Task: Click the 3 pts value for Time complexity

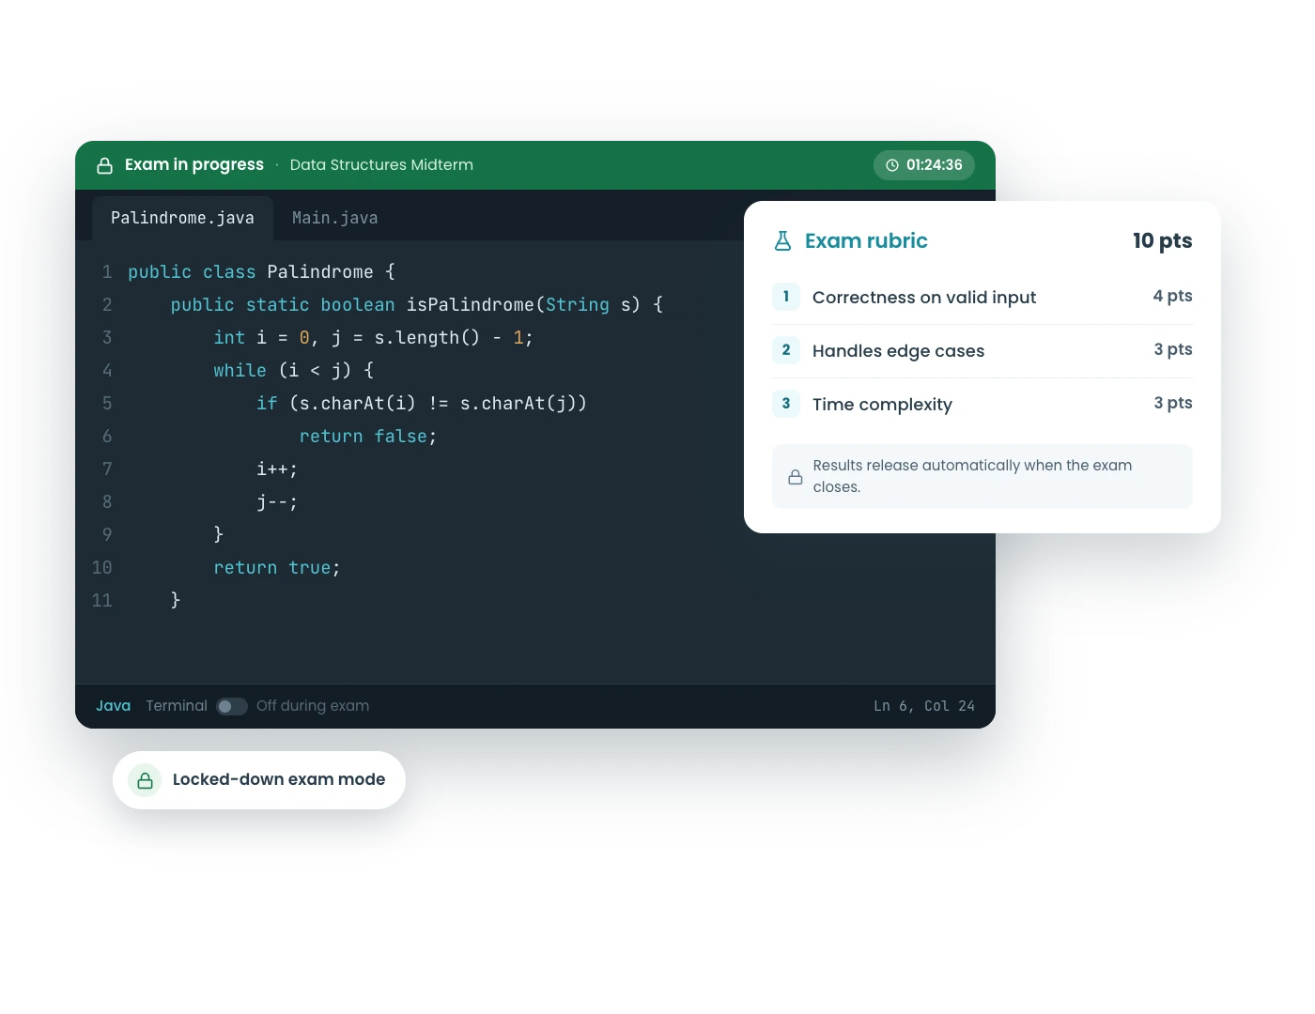Action: [x=1173, y=403]
